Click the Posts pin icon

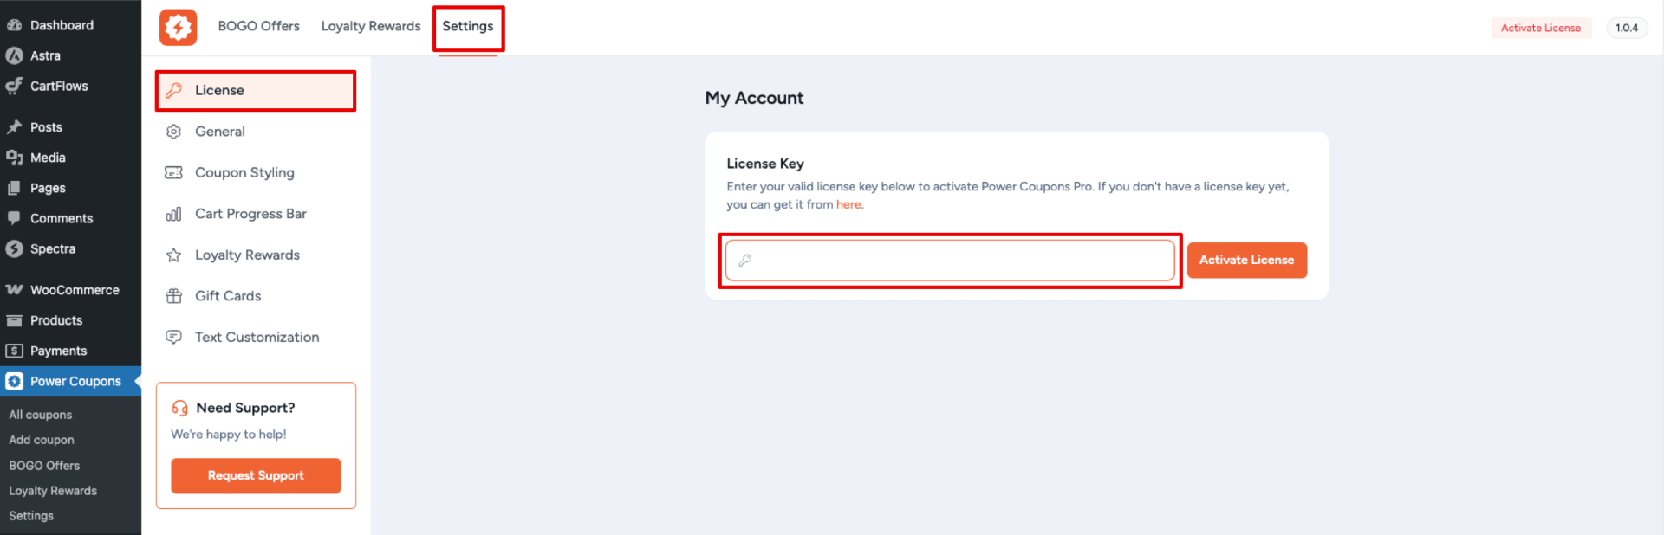(14, 127)
